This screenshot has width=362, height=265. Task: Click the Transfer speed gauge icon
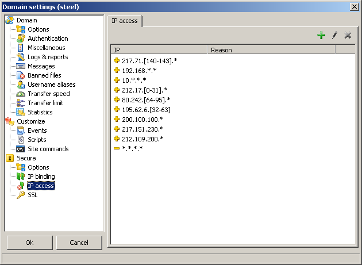click(21, 94)
